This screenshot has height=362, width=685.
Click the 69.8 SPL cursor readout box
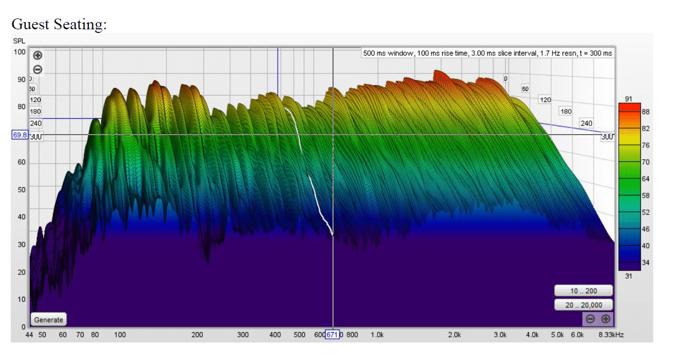pyautogui.click(x=18, y=135)
